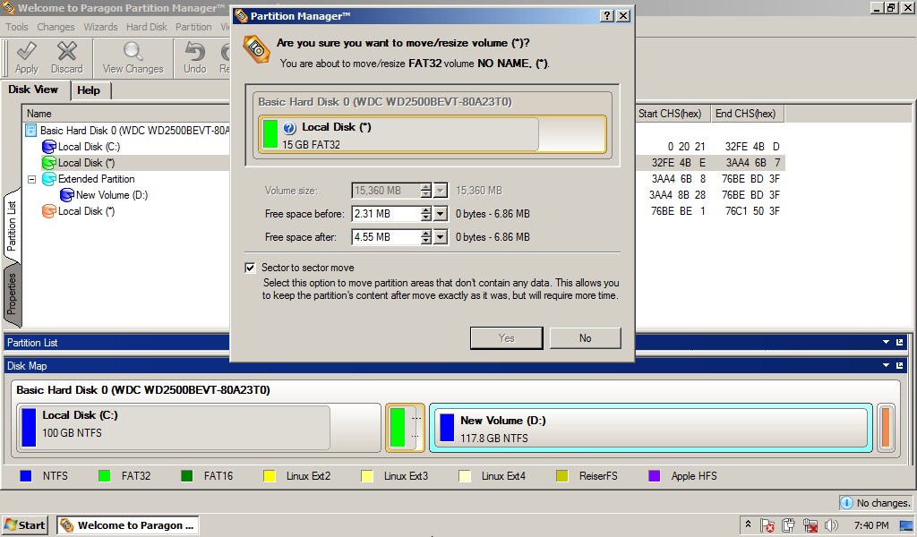Click the info icon beside No changes
Image resolution: width=917 pixels, height=537 pixels.
tap(845, 502)
